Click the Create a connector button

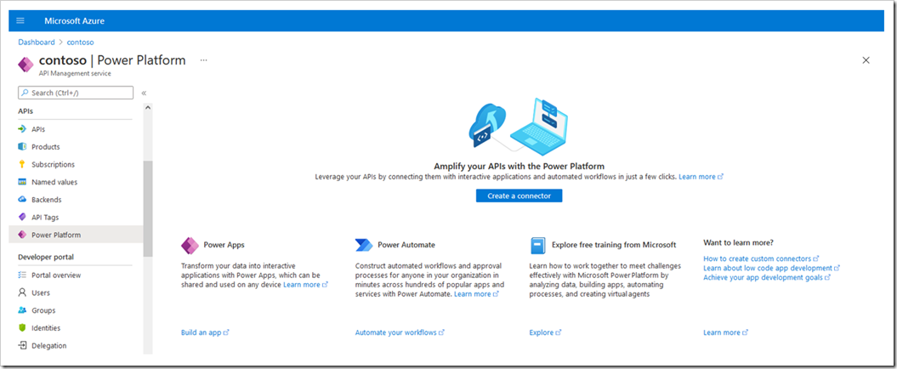coord(519,196)
